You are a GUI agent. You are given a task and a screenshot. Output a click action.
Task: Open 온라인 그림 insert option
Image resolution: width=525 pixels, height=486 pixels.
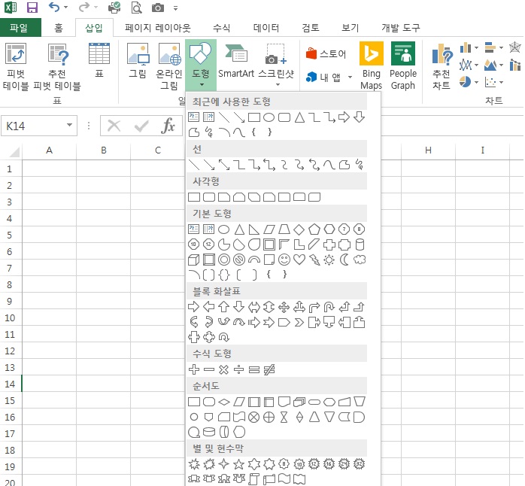pyautogui.click(x=169, y=67)
